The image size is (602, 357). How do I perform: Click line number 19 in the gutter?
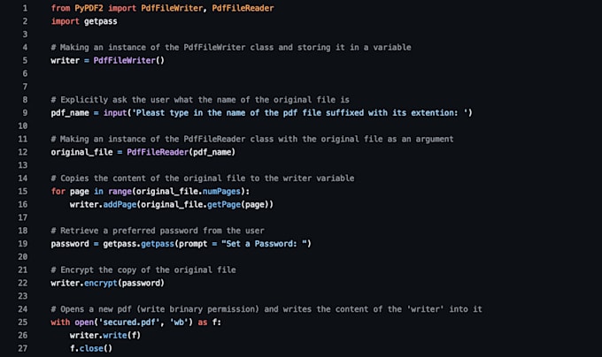click(23, 244)
